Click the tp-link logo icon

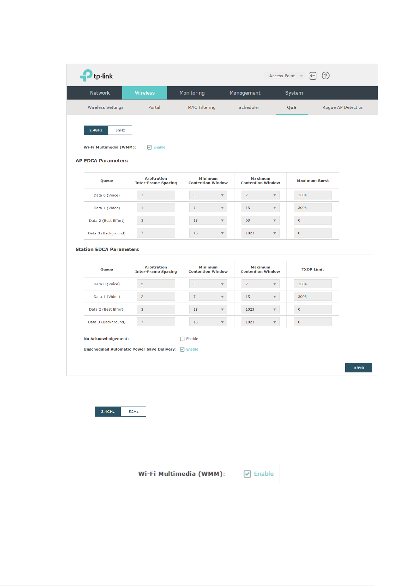coord(96,75)
